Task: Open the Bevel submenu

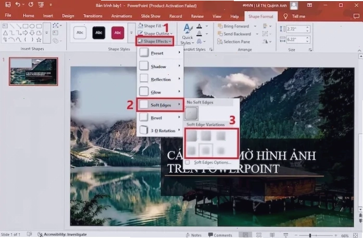Action: [x=160, y=118]
